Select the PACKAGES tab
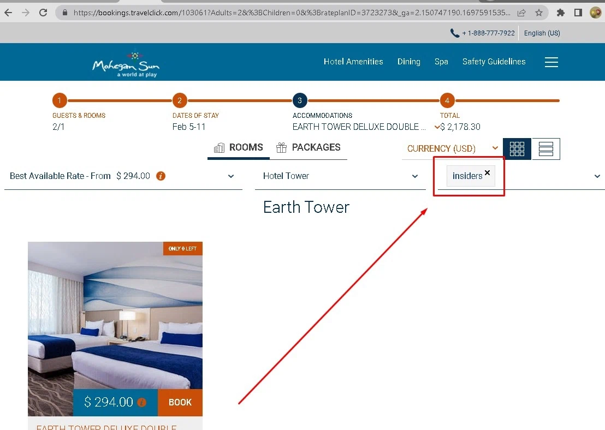This screenshot has width=605, height=430. (x=309, y=147)
